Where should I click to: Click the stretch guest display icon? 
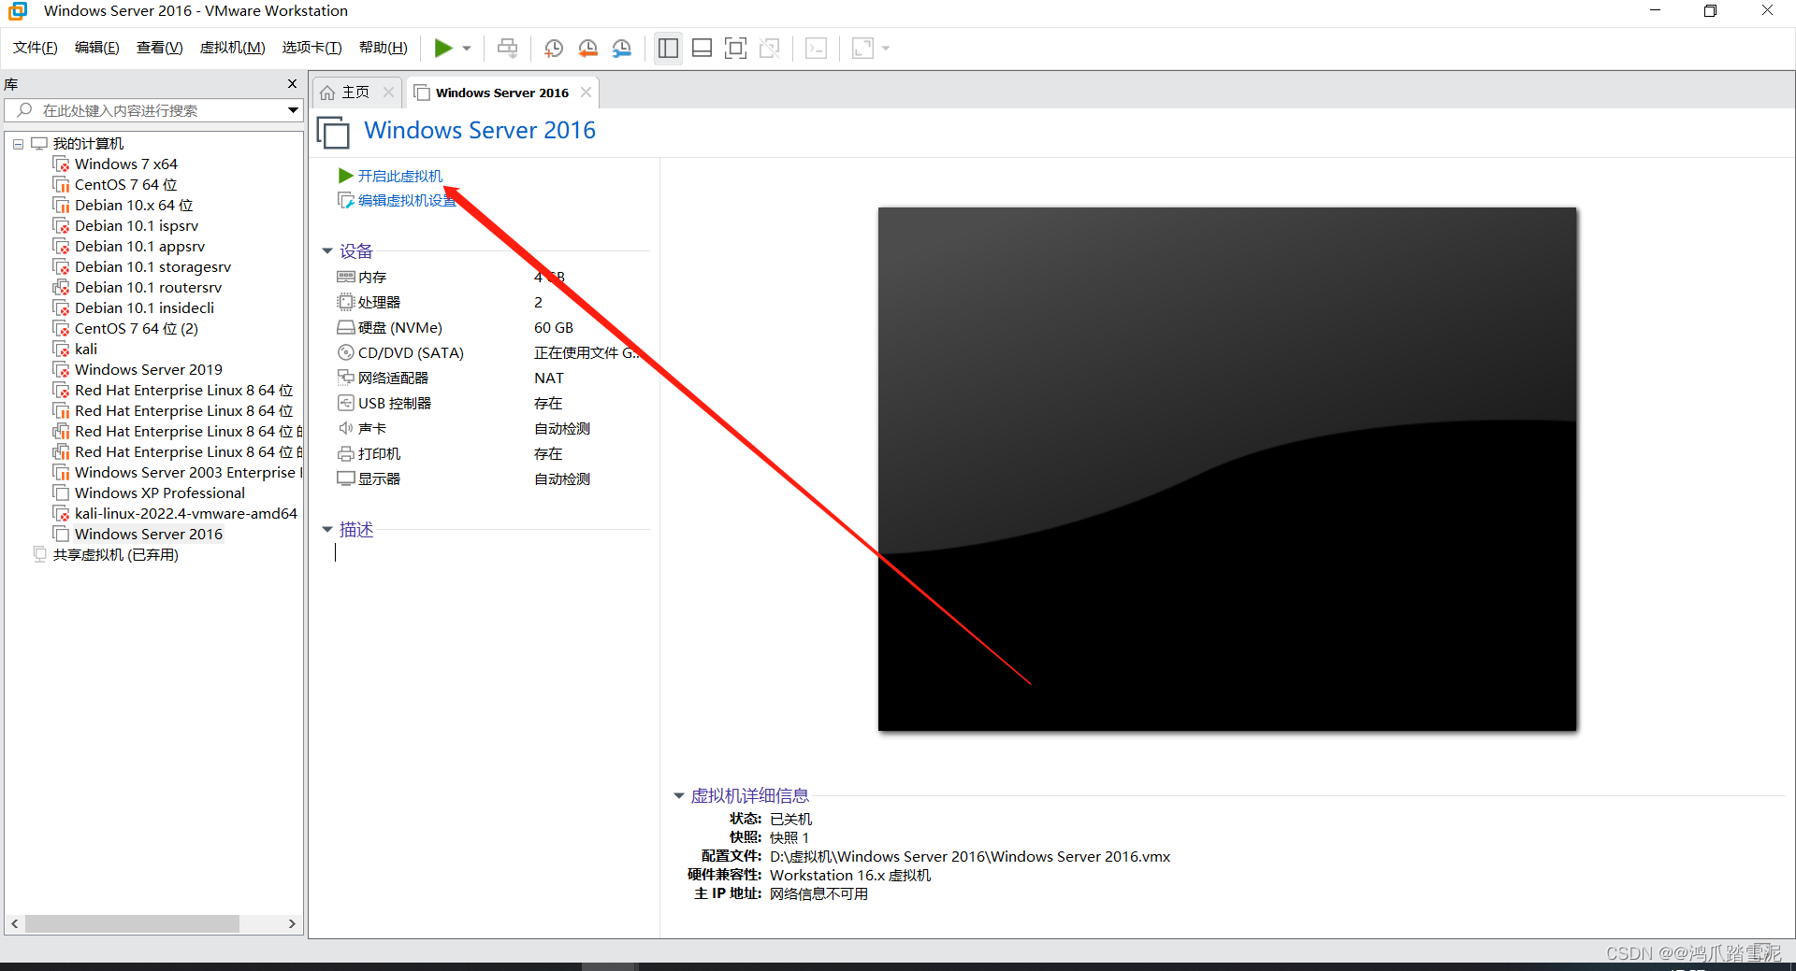point(862,48)
